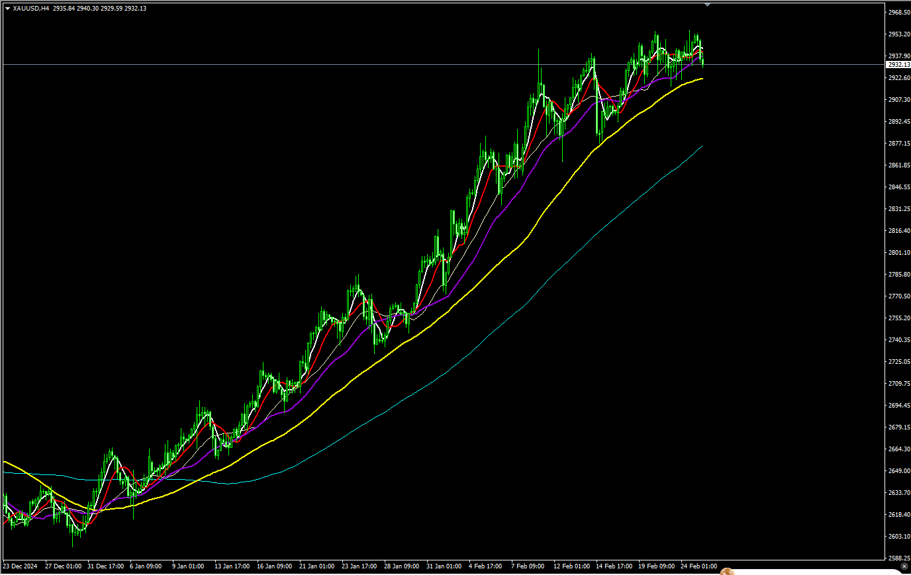Click the 2861.85 price scale label
Screen dimensions: 911x575
pos(899,165)
